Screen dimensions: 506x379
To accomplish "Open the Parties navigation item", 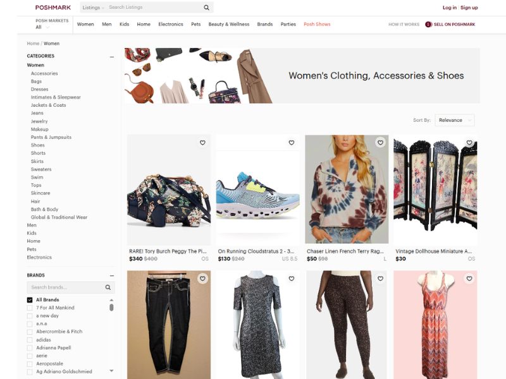I will pyautogui.click(x=288, y=24).
